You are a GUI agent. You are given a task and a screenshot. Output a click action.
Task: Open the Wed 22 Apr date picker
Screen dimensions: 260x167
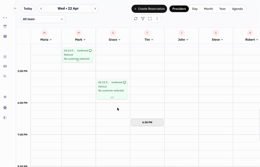coord(68,9)
